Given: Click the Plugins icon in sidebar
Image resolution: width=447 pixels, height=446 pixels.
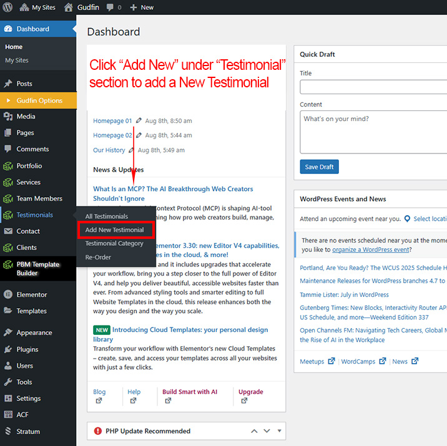Looking at the screenshot, I should [x=8, y=349].
